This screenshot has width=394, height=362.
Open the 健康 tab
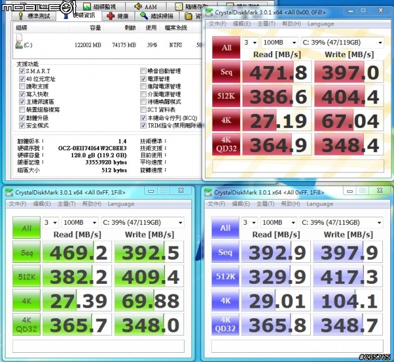coord(118,16)
